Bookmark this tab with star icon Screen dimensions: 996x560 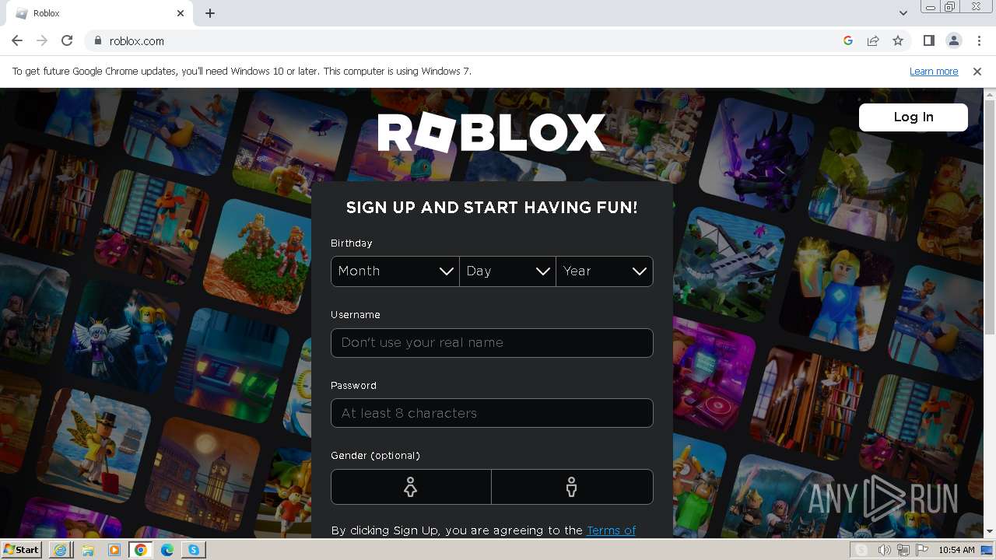[898, 40]
